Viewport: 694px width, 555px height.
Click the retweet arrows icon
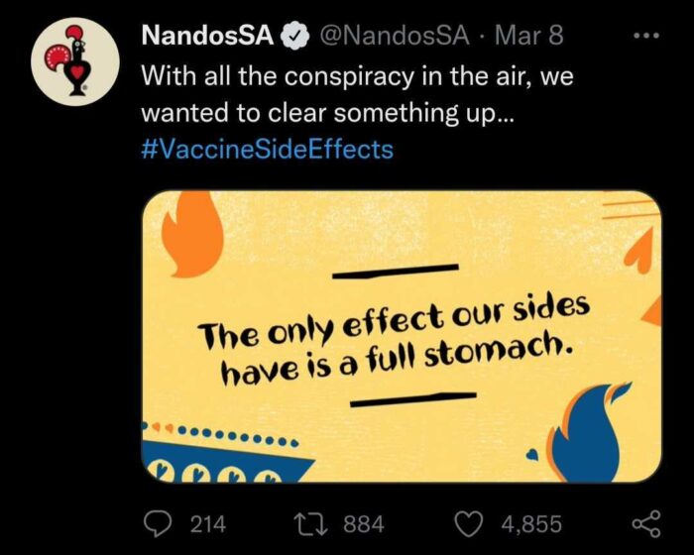313,524
